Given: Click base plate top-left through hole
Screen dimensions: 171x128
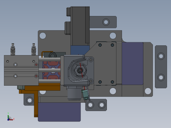Looking at the screenshot, I should [x=43, y=36].
